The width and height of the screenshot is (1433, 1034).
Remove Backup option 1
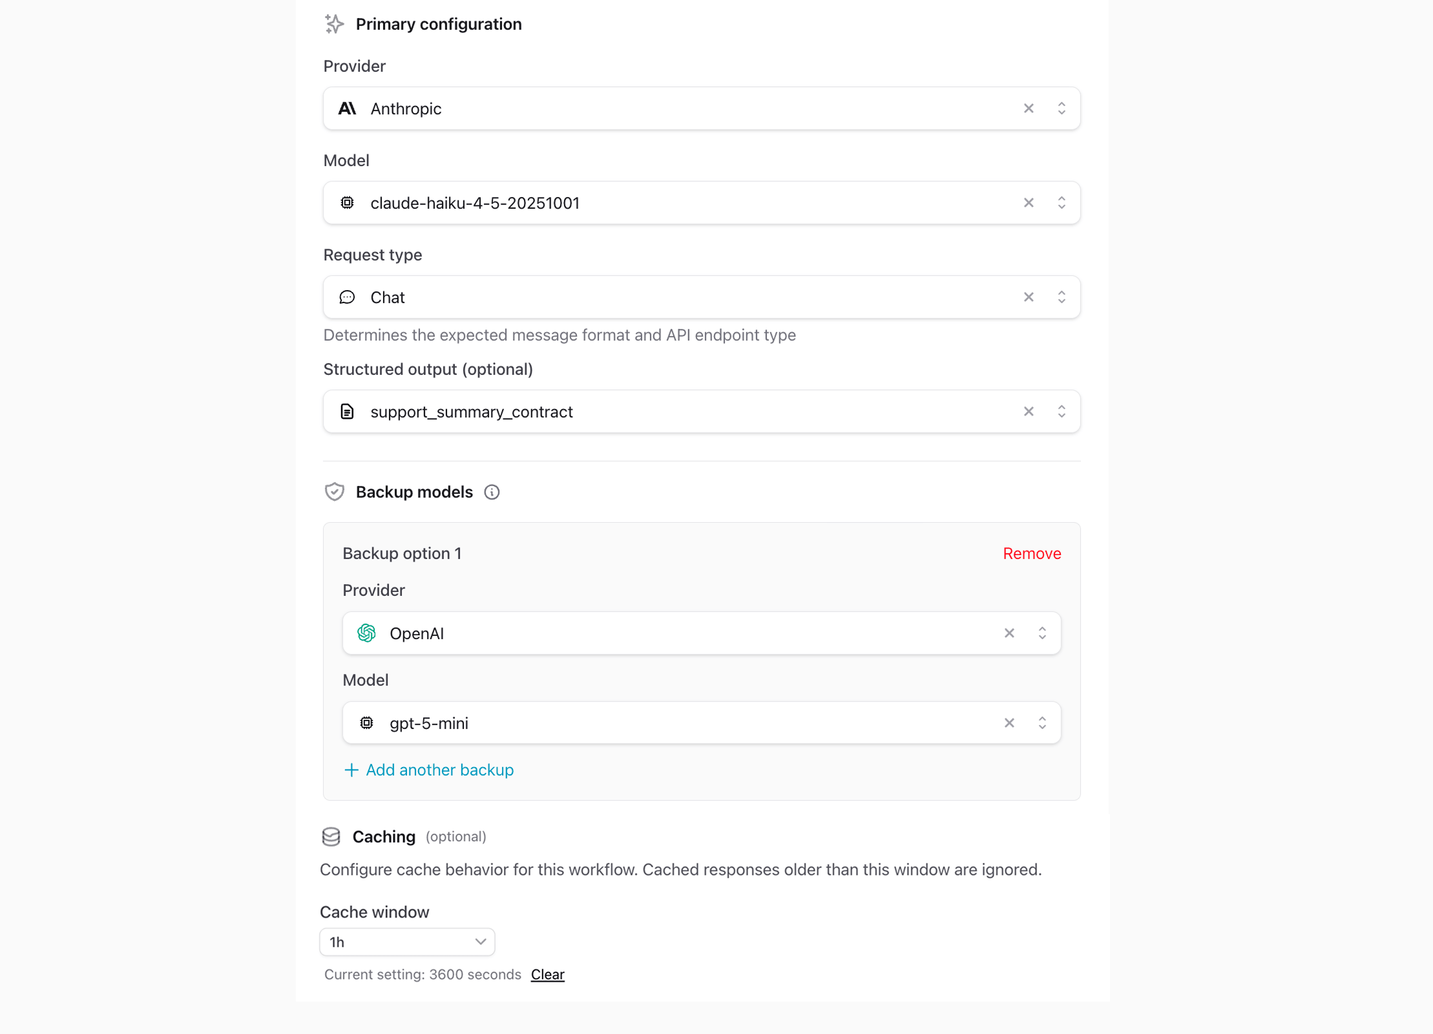(1032, 554)
